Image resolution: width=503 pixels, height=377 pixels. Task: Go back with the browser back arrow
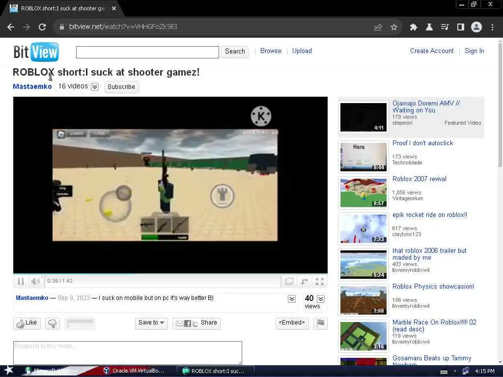pyautogui.click(x=11, y=27)
